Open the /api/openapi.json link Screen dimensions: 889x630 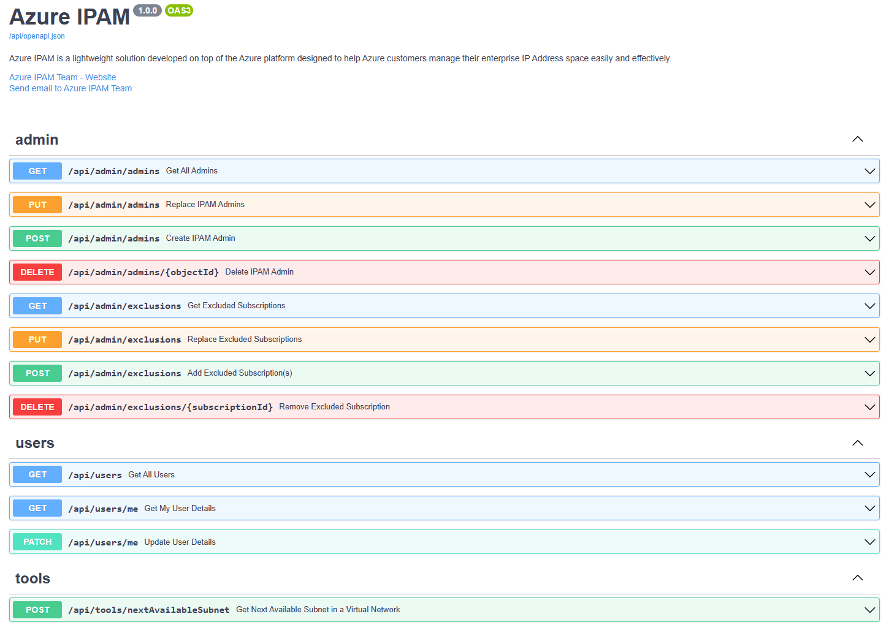(37, 36)
